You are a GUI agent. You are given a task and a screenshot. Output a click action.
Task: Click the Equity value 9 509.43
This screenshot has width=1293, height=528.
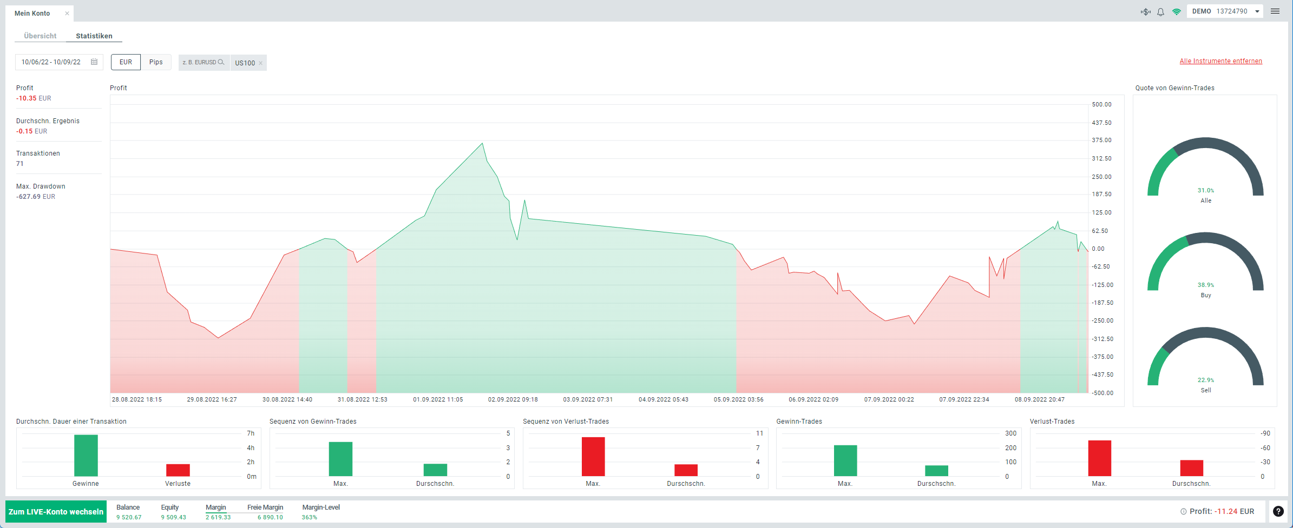point(173,517)
